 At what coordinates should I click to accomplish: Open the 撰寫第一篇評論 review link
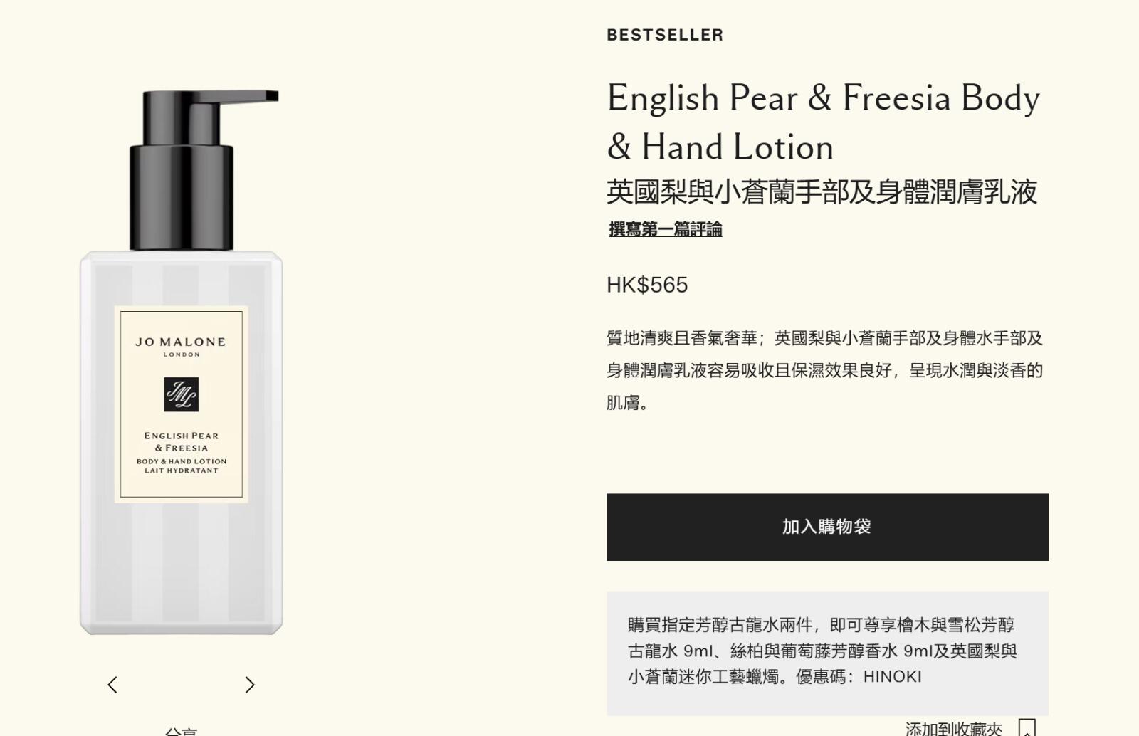coord(666,229)
